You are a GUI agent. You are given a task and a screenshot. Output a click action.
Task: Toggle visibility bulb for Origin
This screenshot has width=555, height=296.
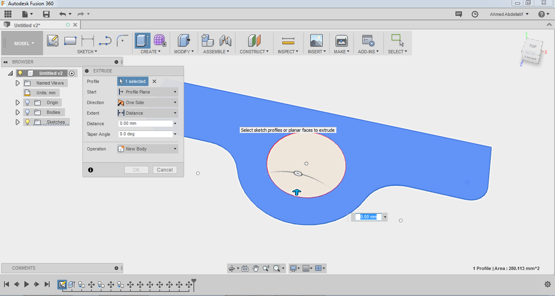coord(27,102)
